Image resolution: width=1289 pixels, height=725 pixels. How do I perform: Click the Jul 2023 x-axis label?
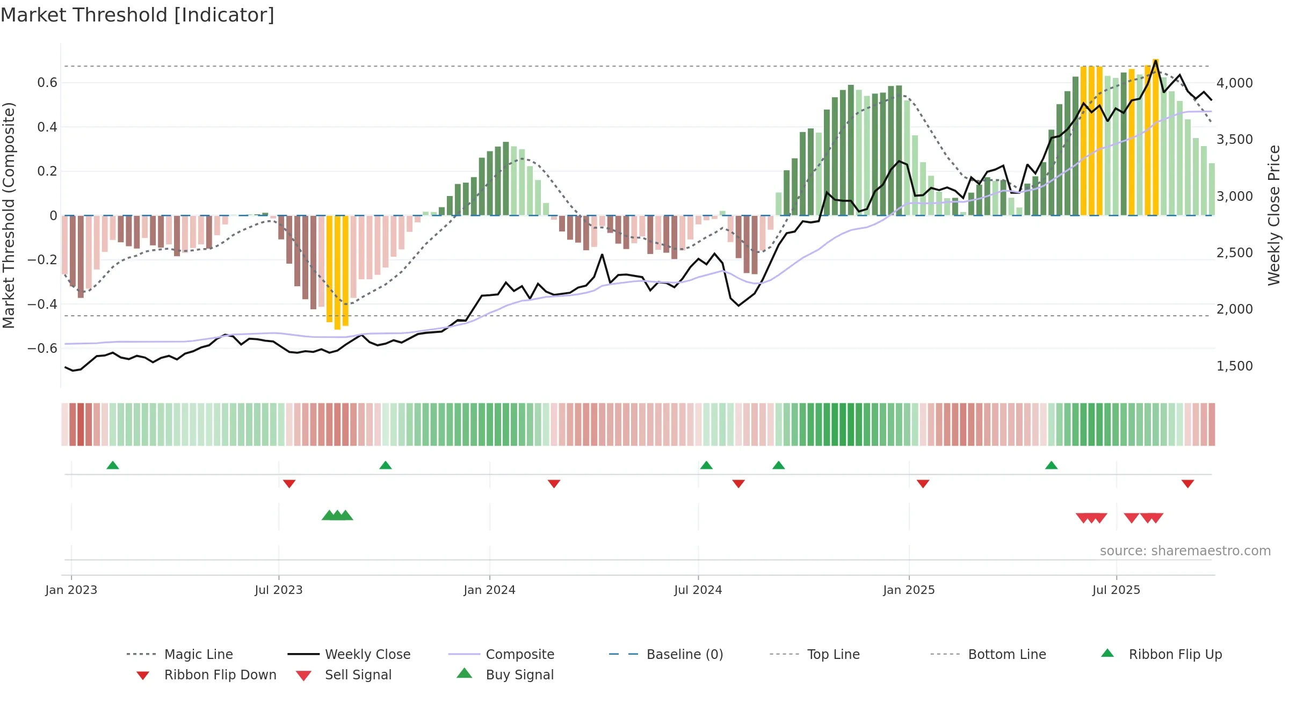(x=279, y=590)
